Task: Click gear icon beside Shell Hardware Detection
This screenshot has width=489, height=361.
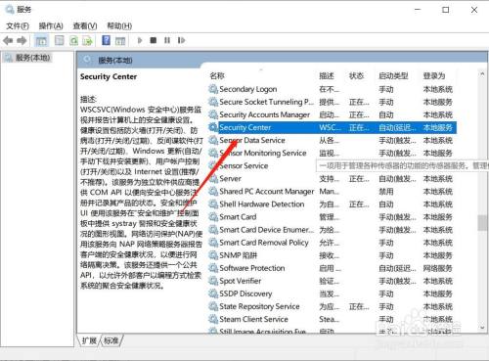Action: tap(213, 204)
